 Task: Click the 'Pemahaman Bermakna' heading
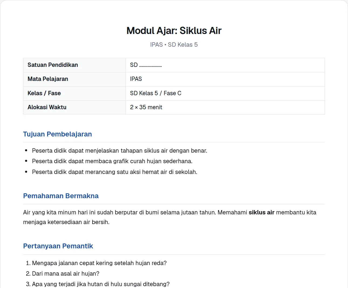[61, 196]
